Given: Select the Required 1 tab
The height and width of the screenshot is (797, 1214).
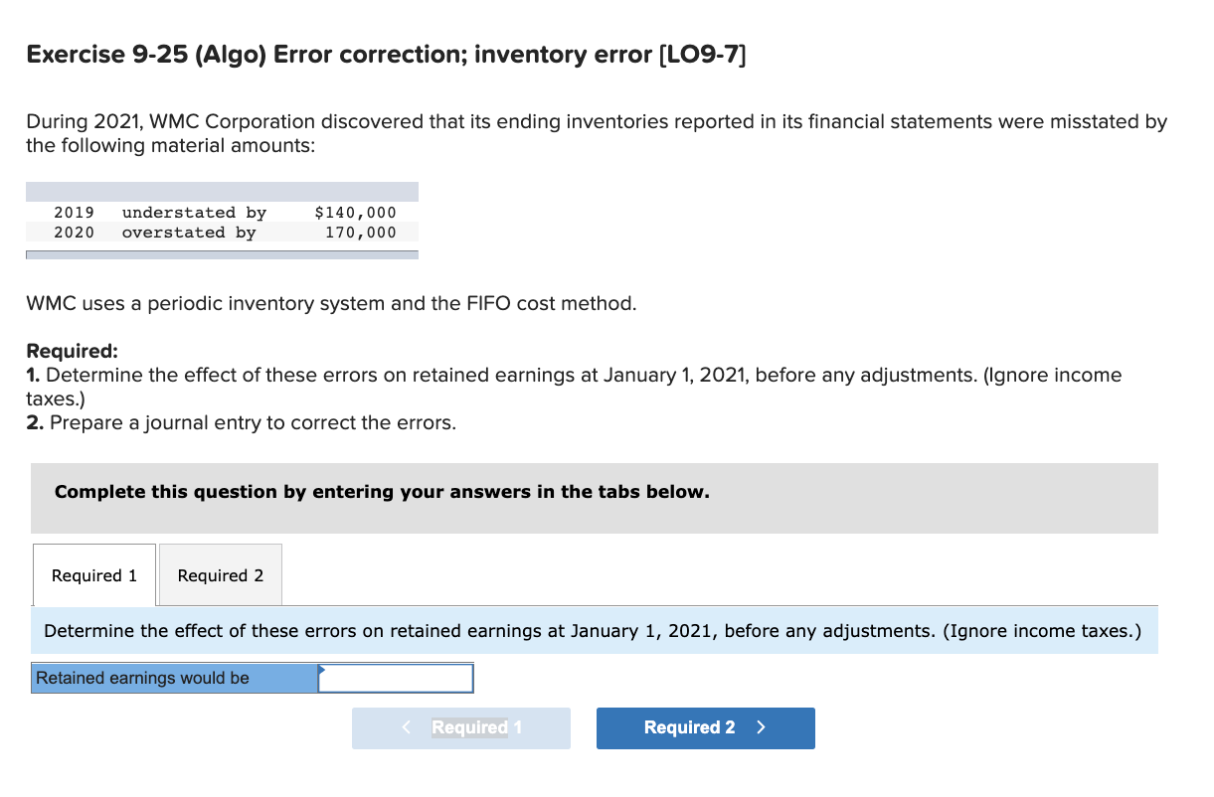Looking at the screenshot, I should (x=94, y=574).
